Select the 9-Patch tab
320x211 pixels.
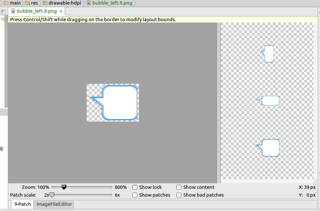(23, 204)
